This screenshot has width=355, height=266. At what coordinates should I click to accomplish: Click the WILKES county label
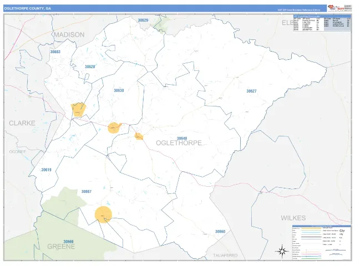pos(293,218)
